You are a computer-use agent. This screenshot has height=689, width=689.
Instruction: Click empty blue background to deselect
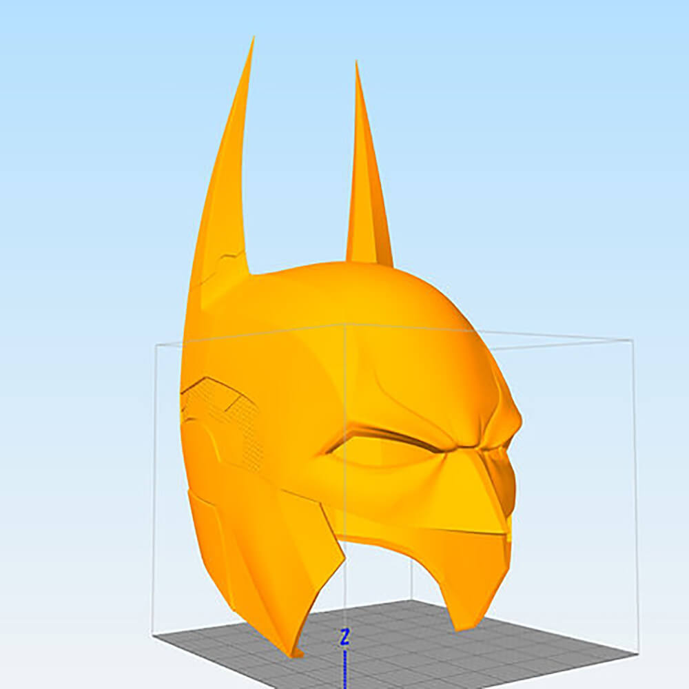click(551, 138)
